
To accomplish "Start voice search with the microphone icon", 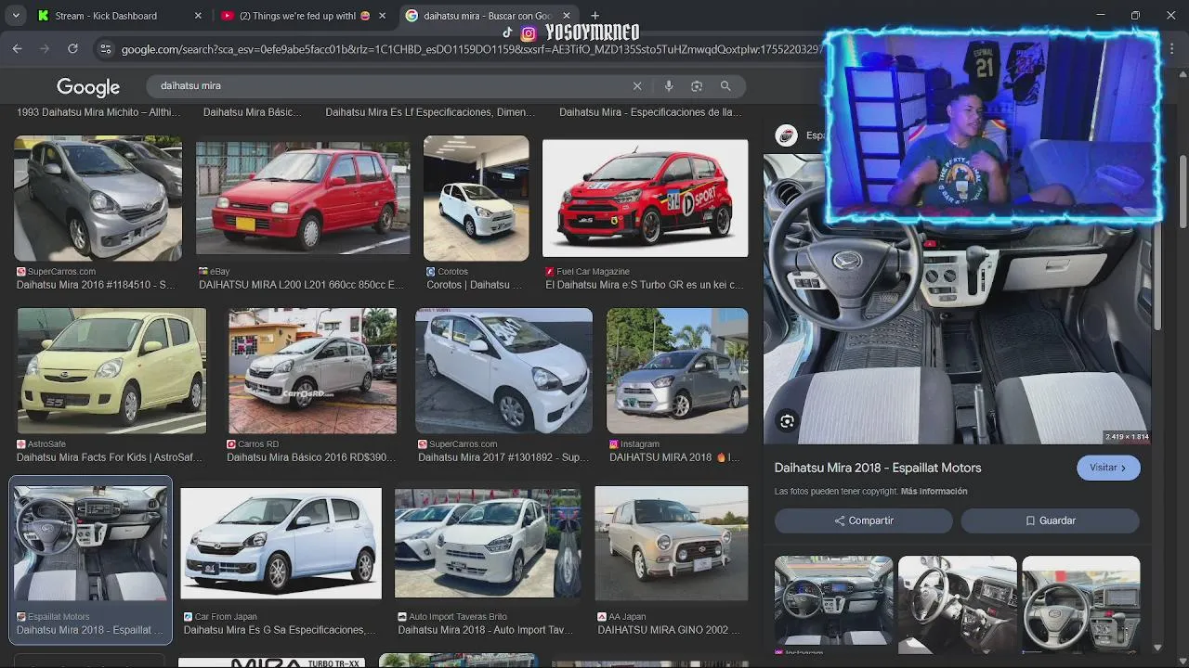I will pyautogui.click(x=668, y=86).
